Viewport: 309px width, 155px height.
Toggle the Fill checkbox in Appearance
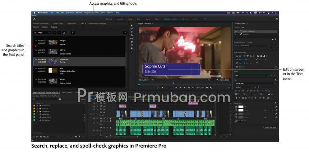tap(236, 107)
